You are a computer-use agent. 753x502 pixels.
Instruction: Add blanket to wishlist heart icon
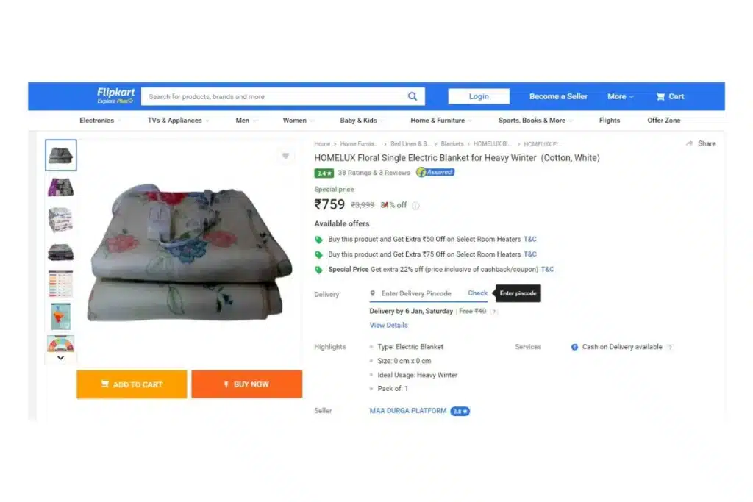point(286,156)
